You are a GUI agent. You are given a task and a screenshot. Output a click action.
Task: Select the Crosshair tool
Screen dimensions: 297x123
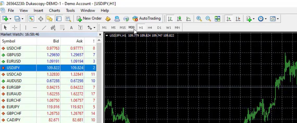coord(15,28)
